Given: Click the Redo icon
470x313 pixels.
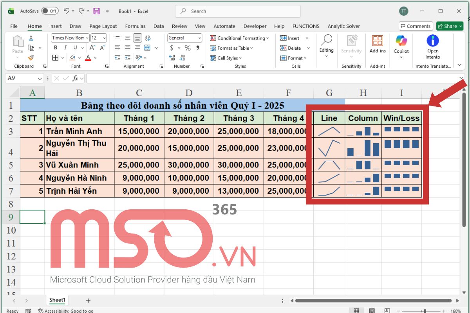Looking at the screenshot, I should click(x=81, y=11).
